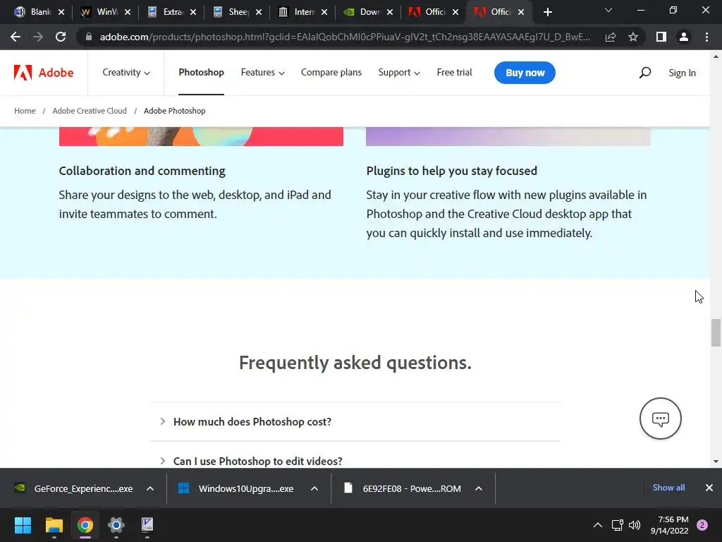This screenshot has height=542, width=722.
Task: Click the page vertical scrollbar thumb
Action: (x=716, y=332)
